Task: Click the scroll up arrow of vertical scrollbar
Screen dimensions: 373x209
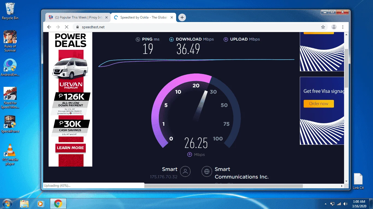Action: 346,34
